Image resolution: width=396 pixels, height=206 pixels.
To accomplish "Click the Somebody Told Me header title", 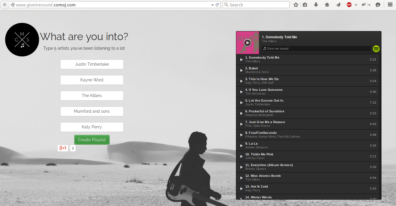I will coord(279,37).
